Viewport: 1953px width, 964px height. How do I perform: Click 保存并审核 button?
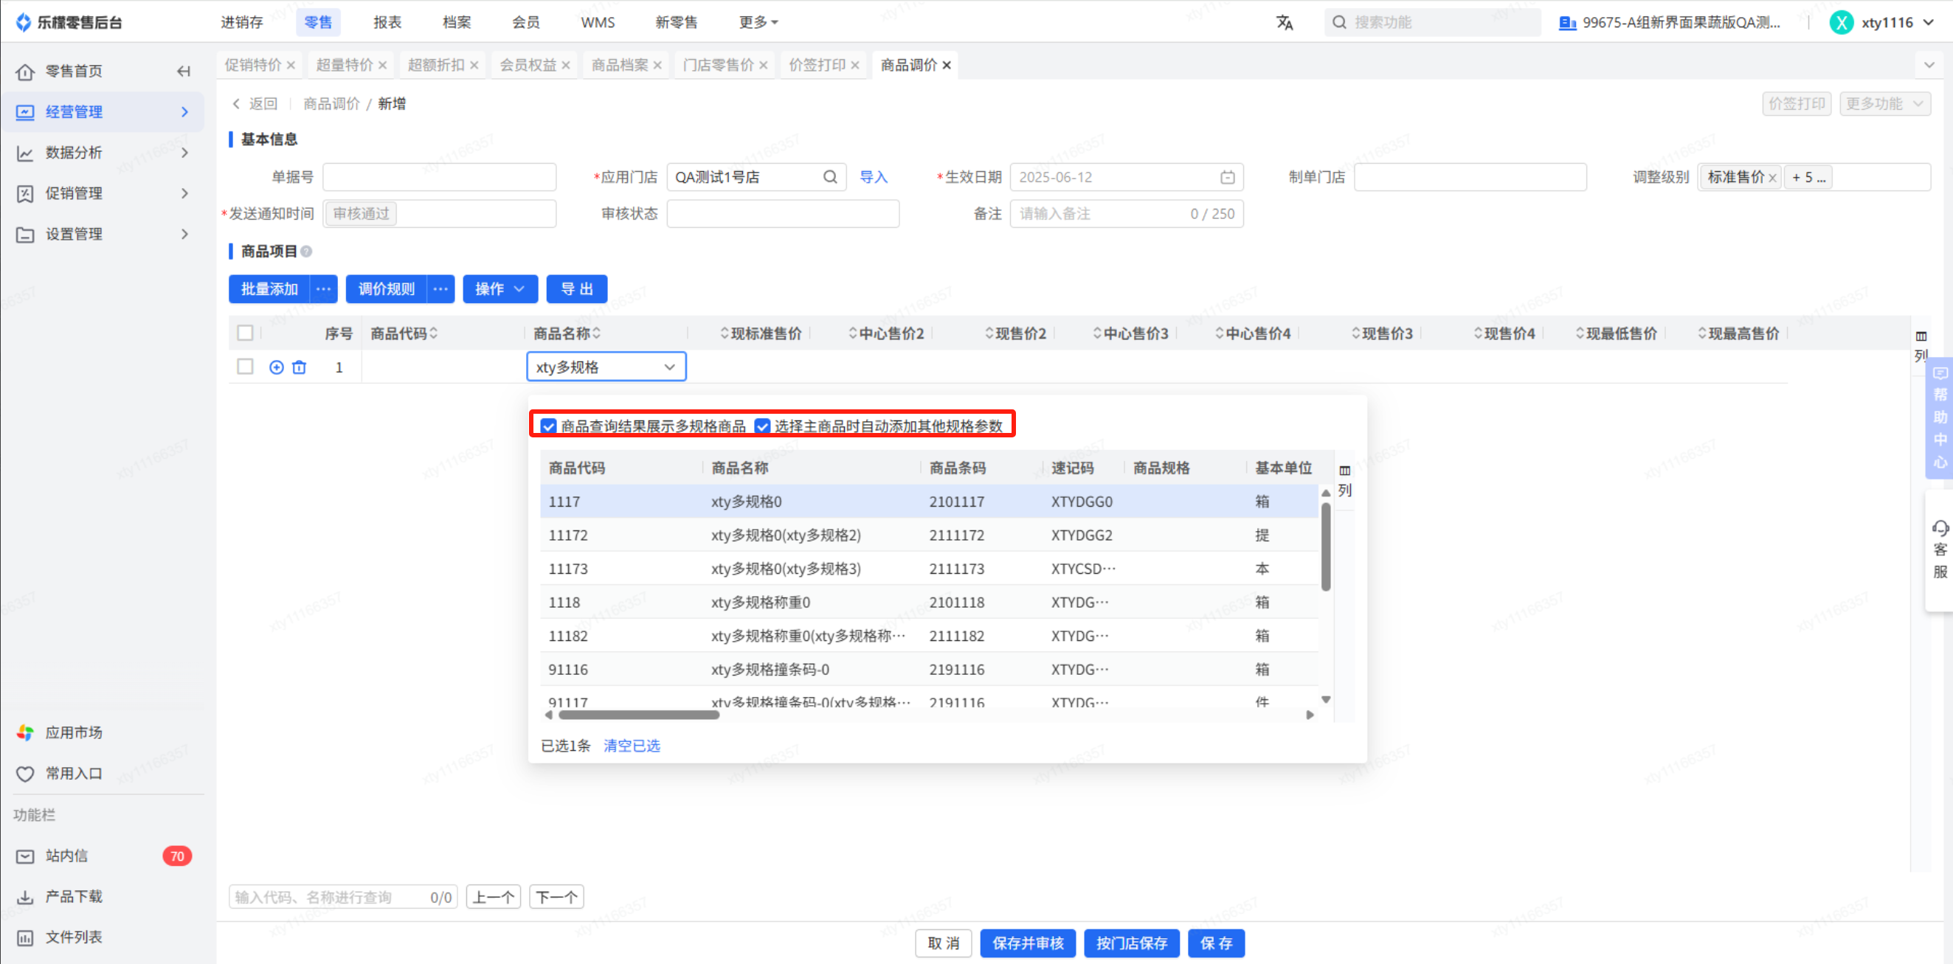pos(1028,944)
